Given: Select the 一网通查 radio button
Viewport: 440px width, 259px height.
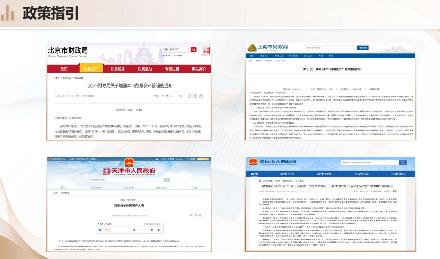Looking at the screenshot, I should [x=174, y=56].
